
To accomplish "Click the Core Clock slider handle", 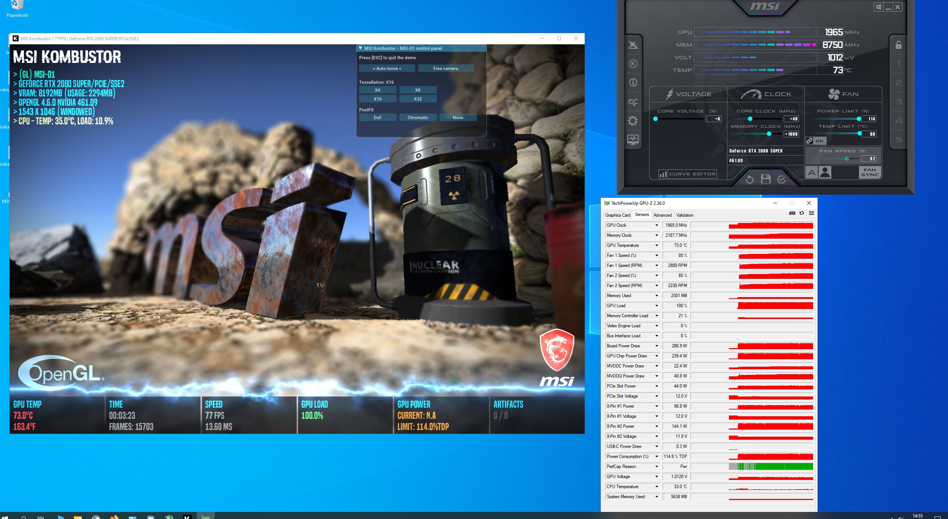I will [750, 119].
